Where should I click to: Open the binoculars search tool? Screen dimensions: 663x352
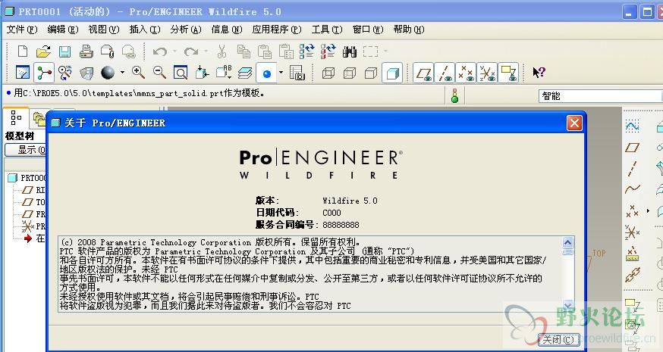[x=349, y=51]
